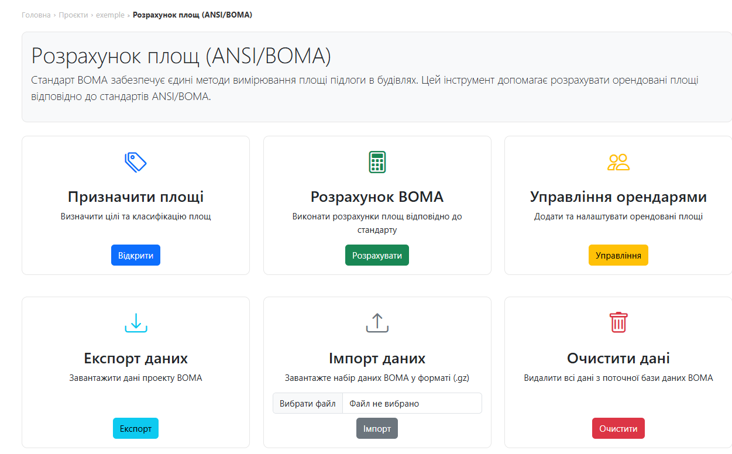This screenshot has height=454, width=732.
Task: Click the Імпорт даних card title
Action: click(377, 358)
